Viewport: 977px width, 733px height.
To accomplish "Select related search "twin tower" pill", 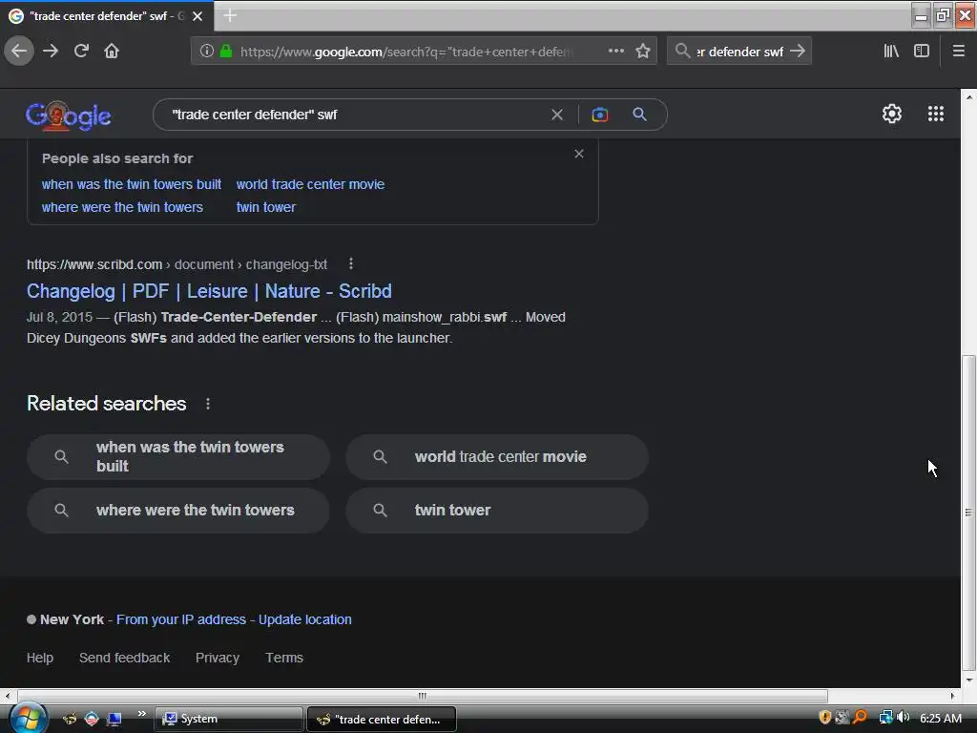I will 497,511.
